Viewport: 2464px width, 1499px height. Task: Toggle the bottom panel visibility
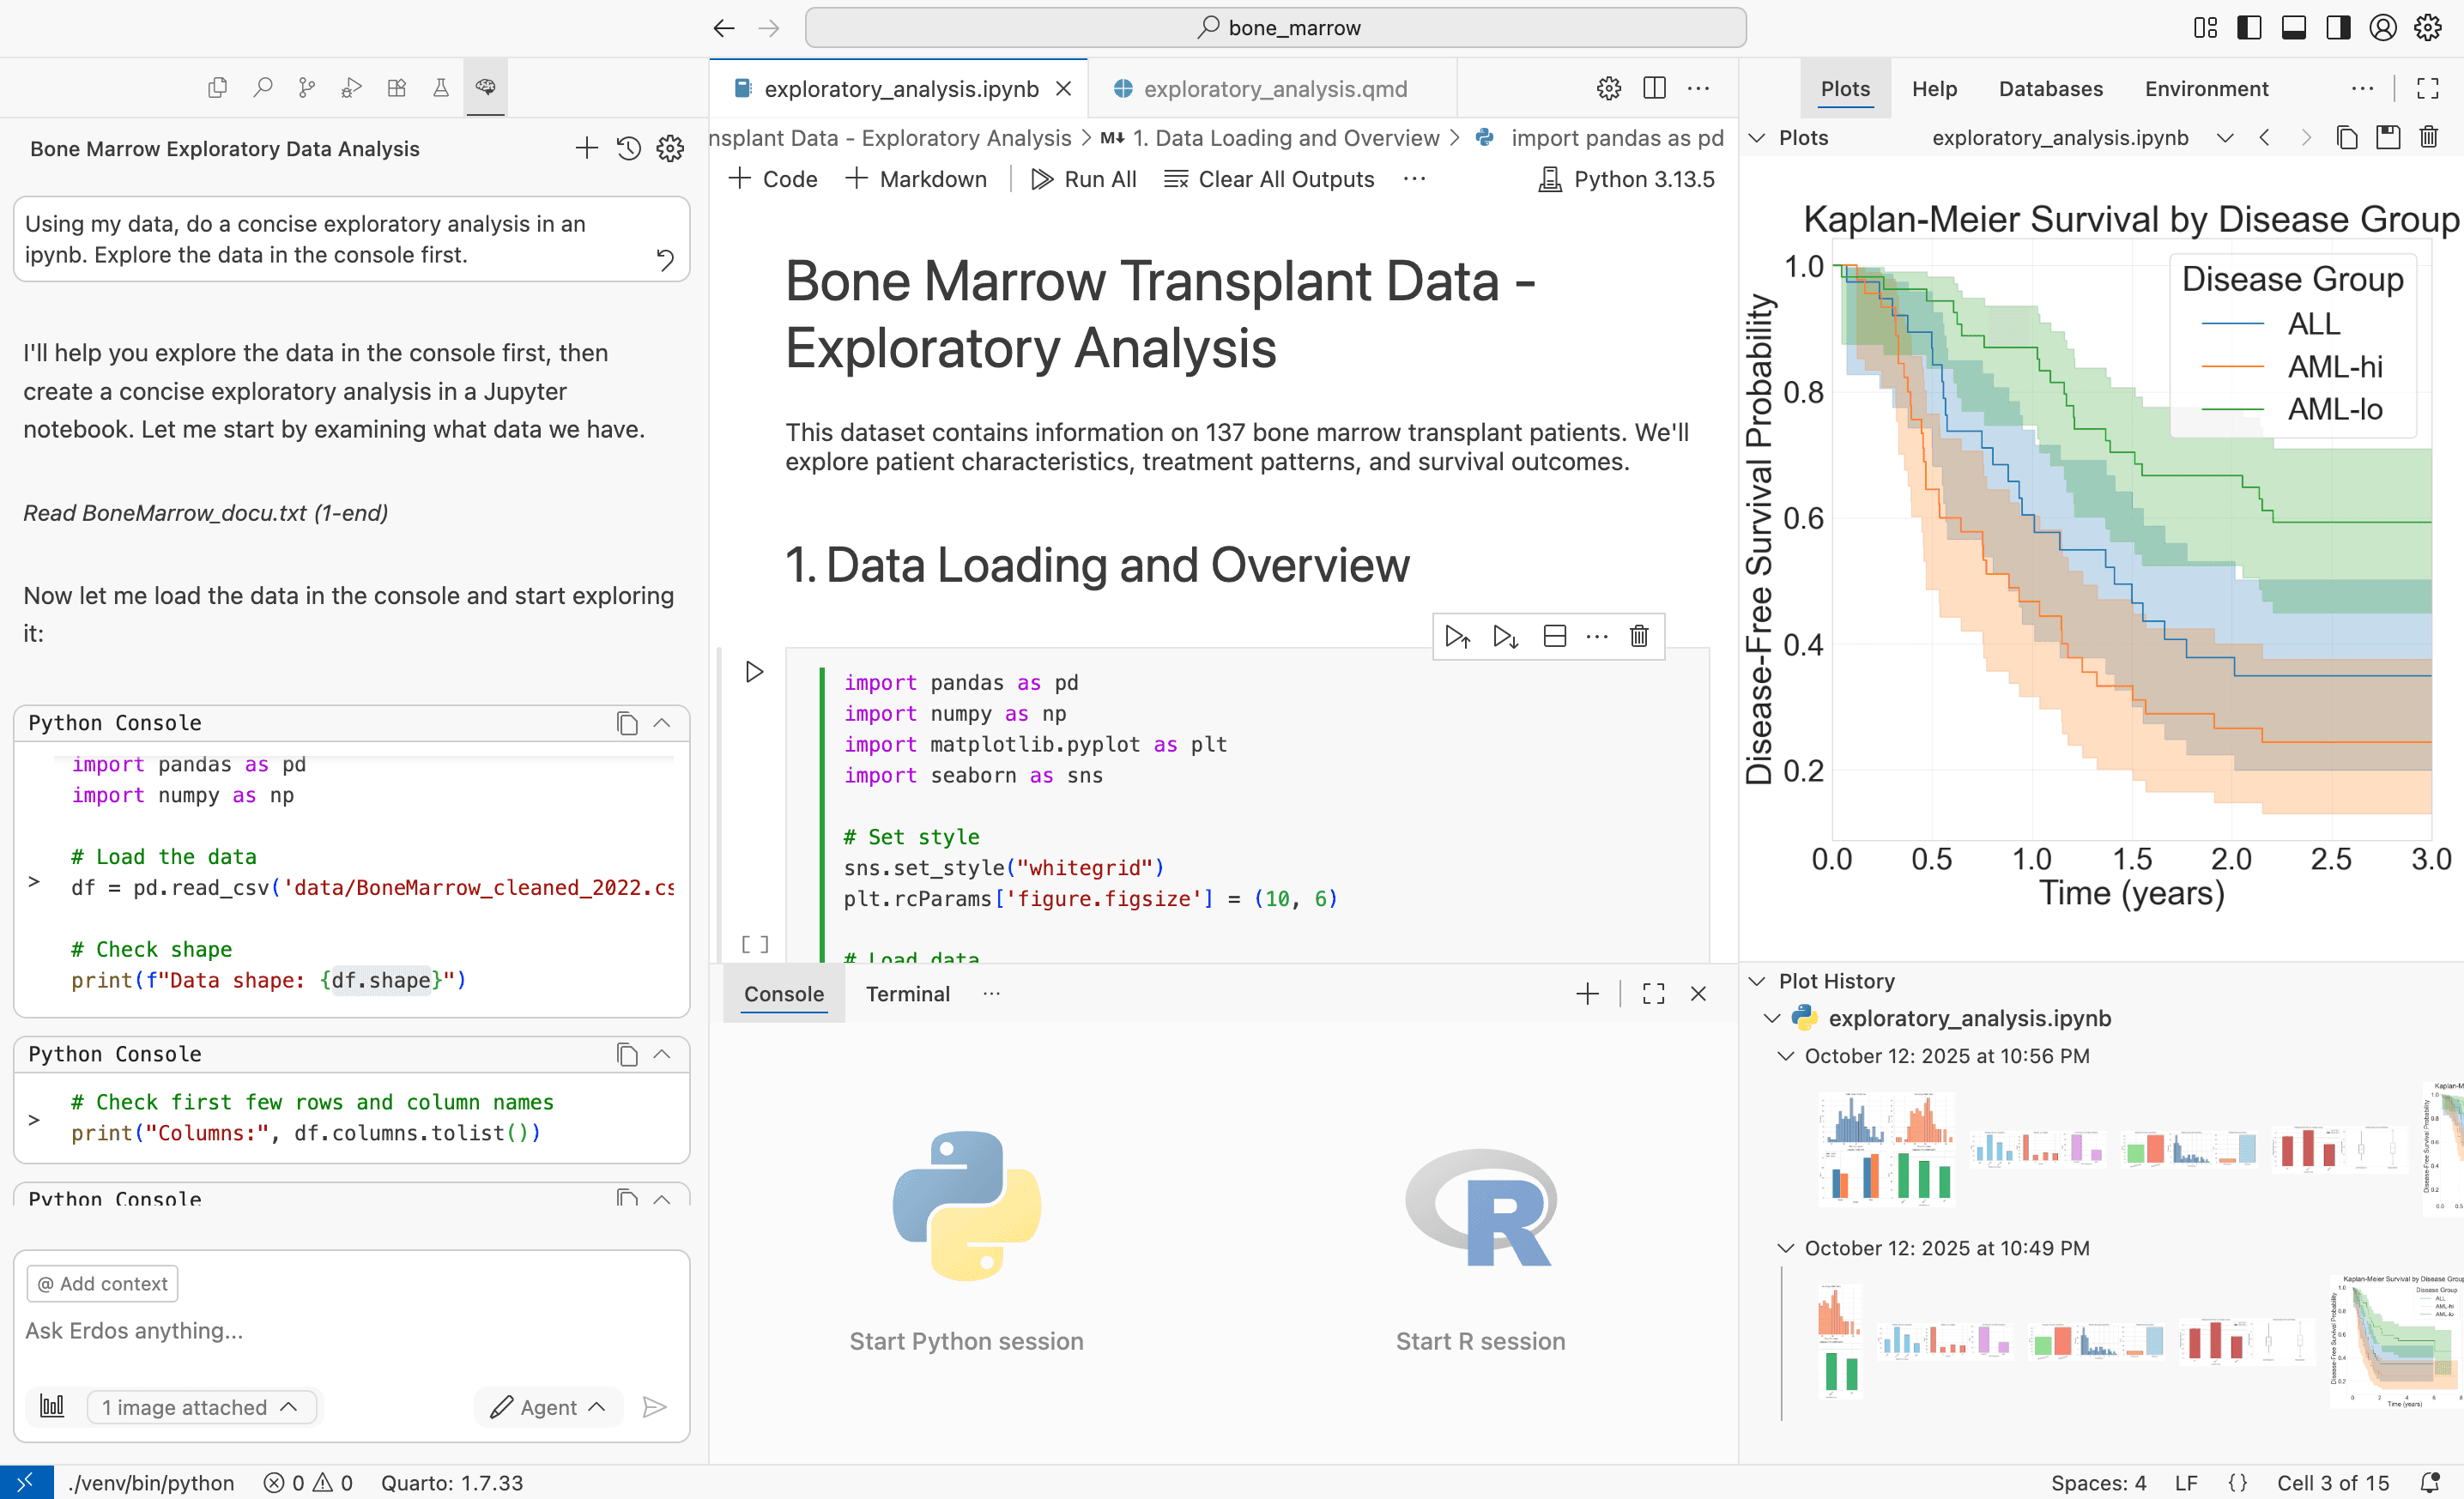(x=2294, y=28)
